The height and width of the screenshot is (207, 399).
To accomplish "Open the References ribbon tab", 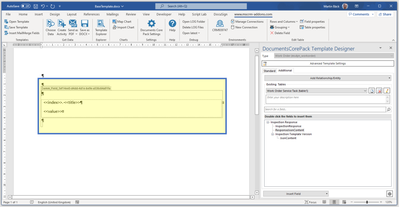I will point(92,14).
